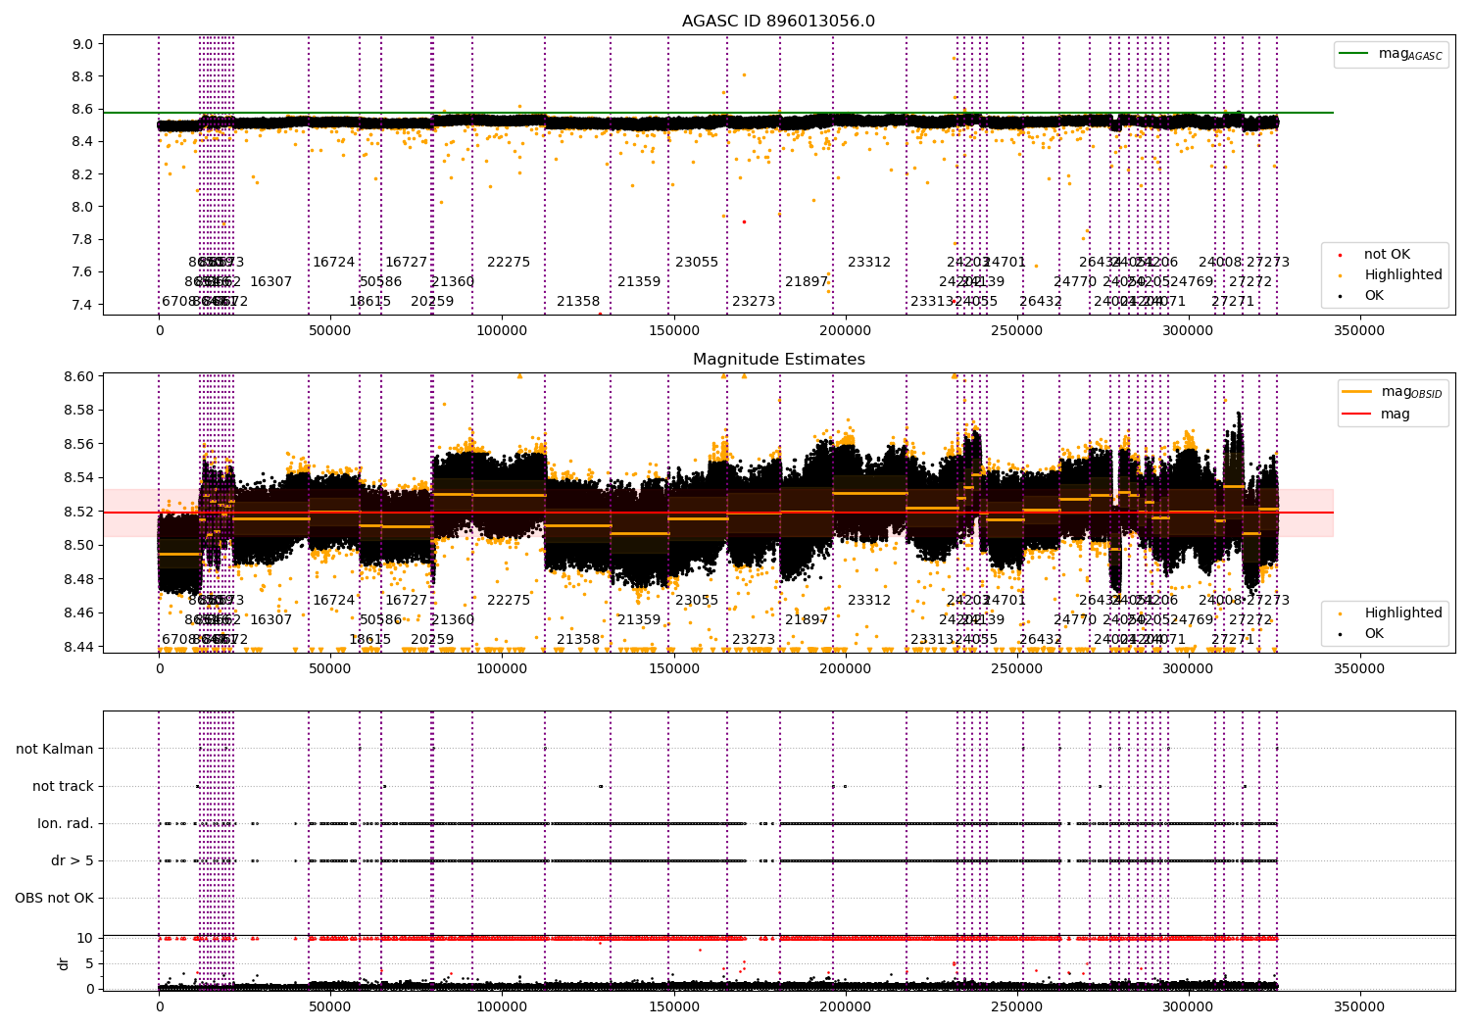Click the 10 tick label on the dr axis
Screen dimensions: 1470x1029
coord(85,938)
